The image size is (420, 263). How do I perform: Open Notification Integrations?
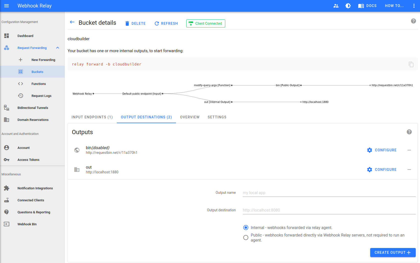click(35, 188)
